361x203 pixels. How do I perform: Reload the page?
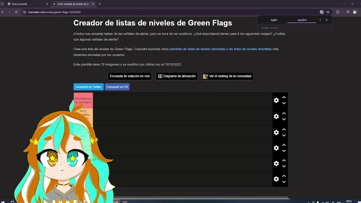coord(16,12)
